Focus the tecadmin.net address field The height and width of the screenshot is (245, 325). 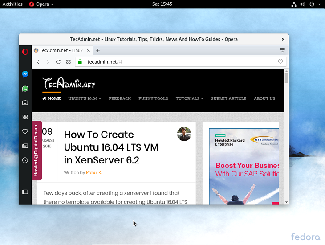181,62
